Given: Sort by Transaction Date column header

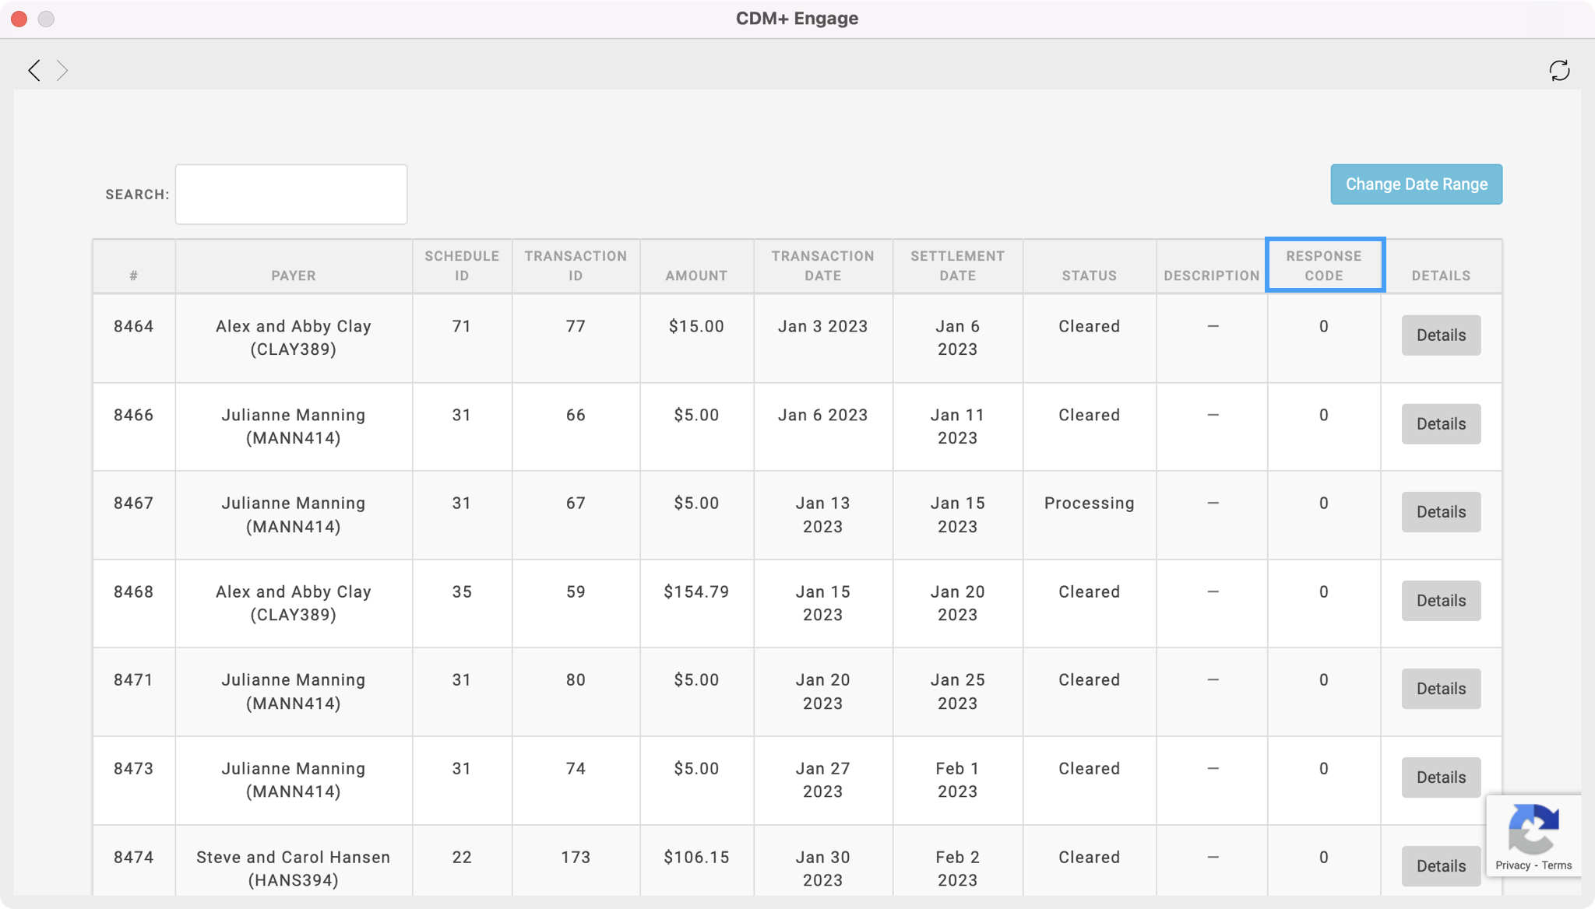Looking at the screenshot, I should tap(822, 265).
